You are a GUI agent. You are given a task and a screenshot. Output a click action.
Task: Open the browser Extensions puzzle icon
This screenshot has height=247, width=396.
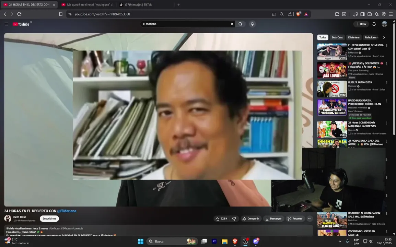pos(337,14)
